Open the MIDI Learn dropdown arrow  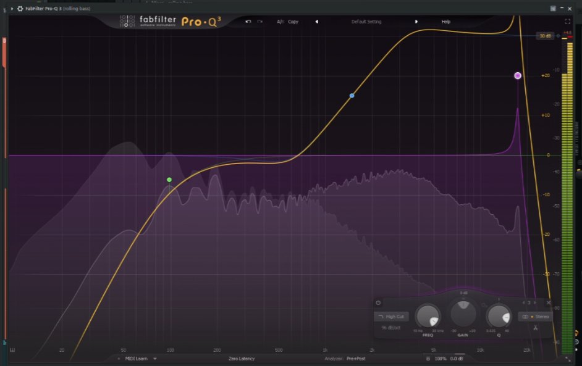tap(155, 359)
